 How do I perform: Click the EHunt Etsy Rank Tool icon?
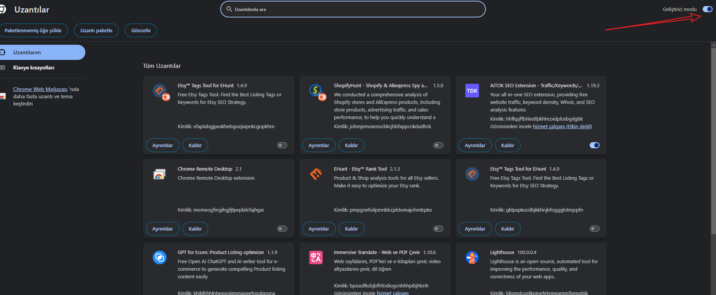click(316, 174)
